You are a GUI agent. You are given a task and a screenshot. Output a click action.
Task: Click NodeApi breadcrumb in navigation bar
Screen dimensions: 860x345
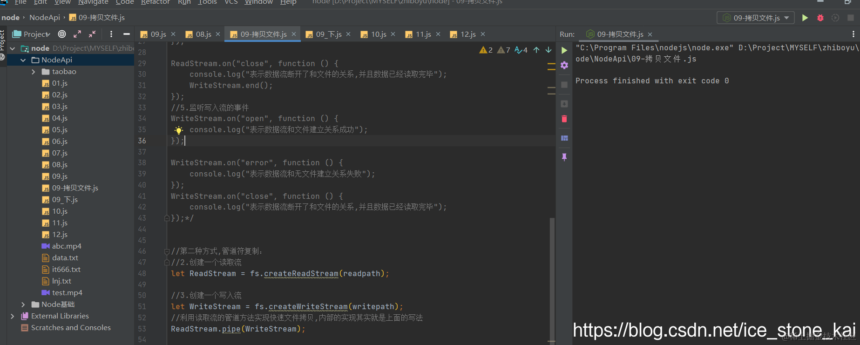45,18
